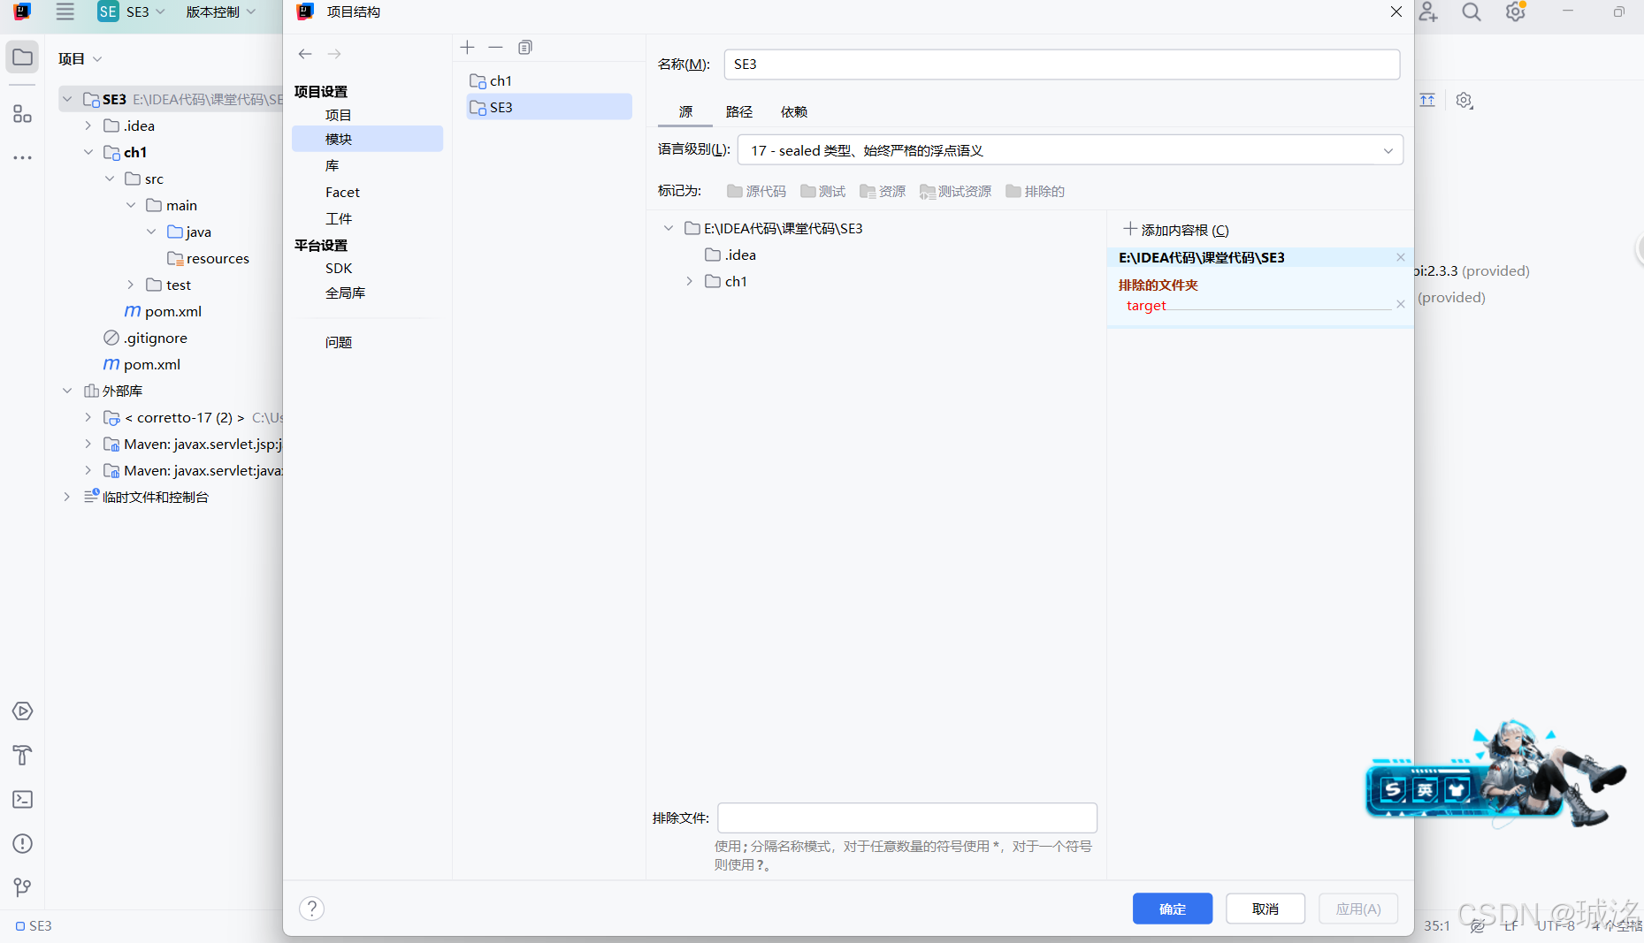Expand 临时文件和控制台 node
The height and width of the screenshot is (943, 1644).
tap(67, 497)
